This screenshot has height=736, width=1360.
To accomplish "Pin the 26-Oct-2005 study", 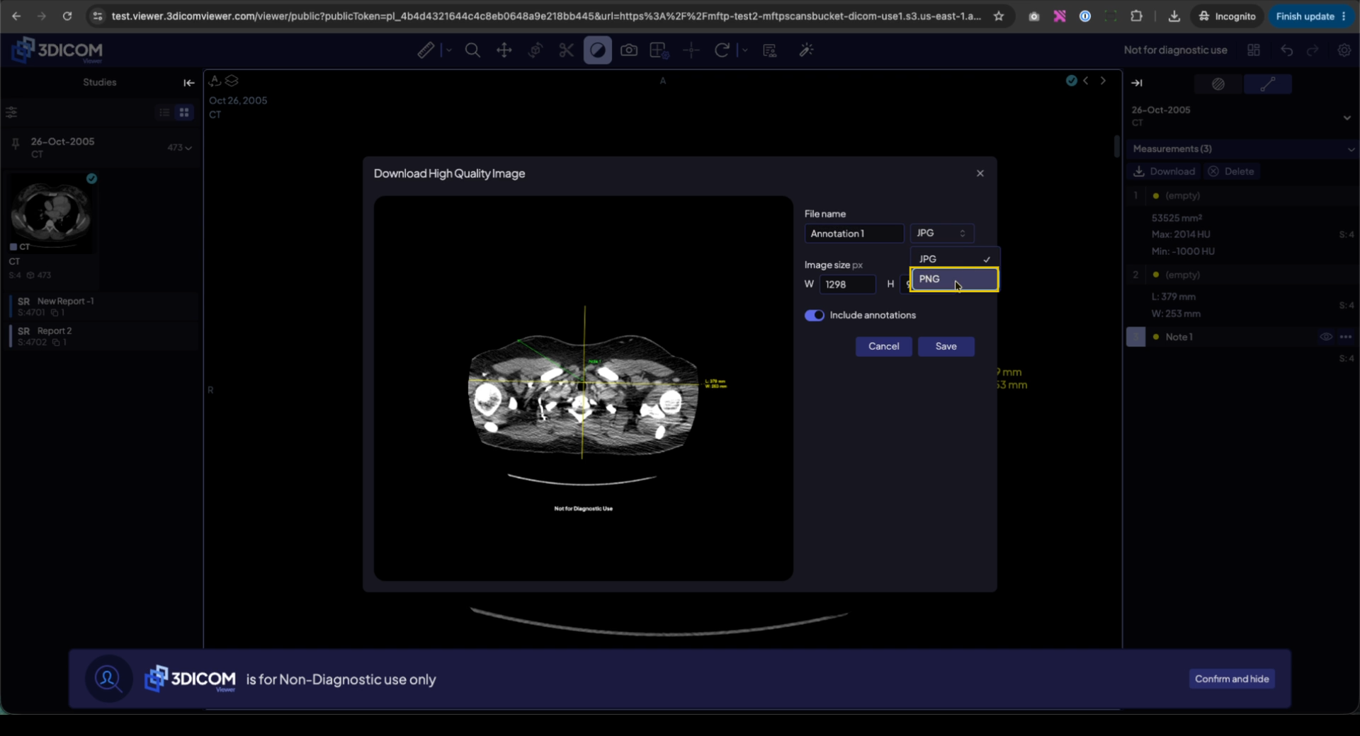I will 15,144.
